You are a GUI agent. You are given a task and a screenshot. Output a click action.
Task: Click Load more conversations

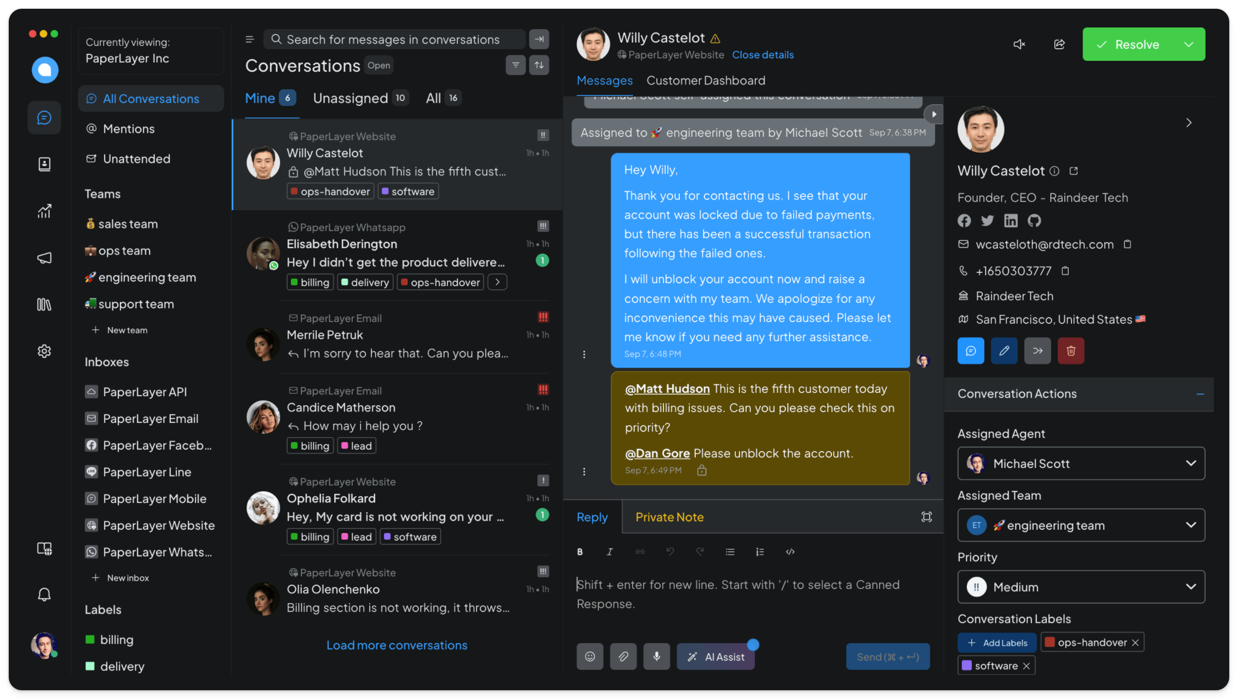click(397, 645)
